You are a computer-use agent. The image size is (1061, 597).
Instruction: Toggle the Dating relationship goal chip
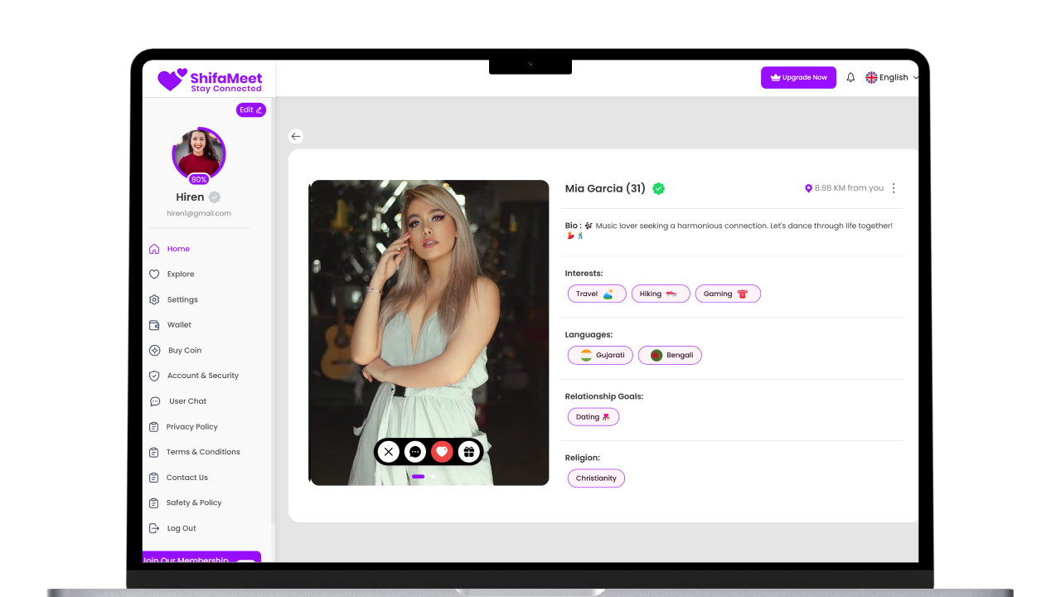pyautogui.click(x=593, y=417)
